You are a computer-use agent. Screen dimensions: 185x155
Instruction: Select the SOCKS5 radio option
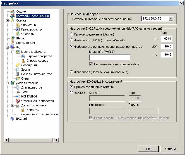point(71,92)
